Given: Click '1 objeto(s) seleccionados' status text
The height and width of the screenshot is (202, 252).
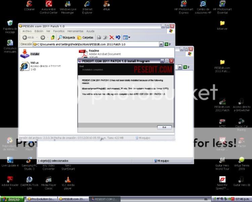Looking at the screenshot, I should tap(53, 161).
